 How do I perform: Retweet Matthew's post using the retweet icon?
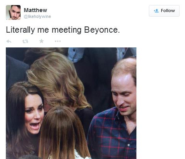25,41
